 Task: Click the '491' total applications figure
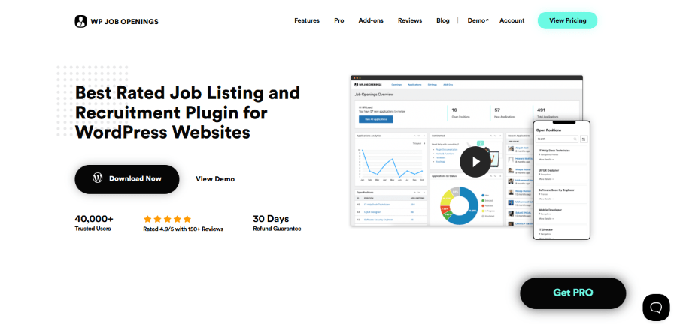pos(541,110)
